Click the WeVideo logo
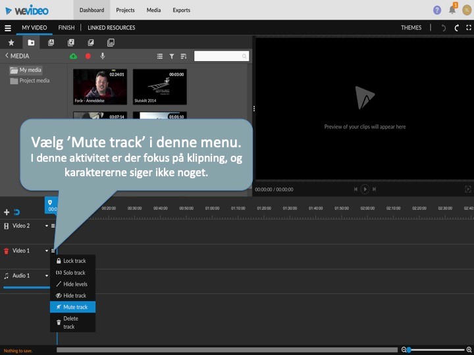Viewport: 474px width, 355px height. (x=27, y=11)
